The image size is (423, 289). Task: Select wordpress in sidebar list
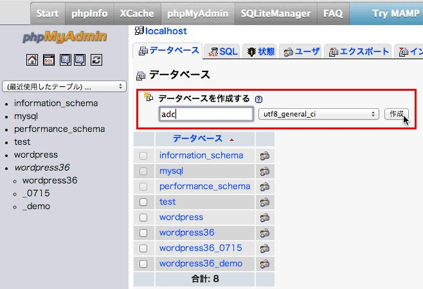coord(36,154)
